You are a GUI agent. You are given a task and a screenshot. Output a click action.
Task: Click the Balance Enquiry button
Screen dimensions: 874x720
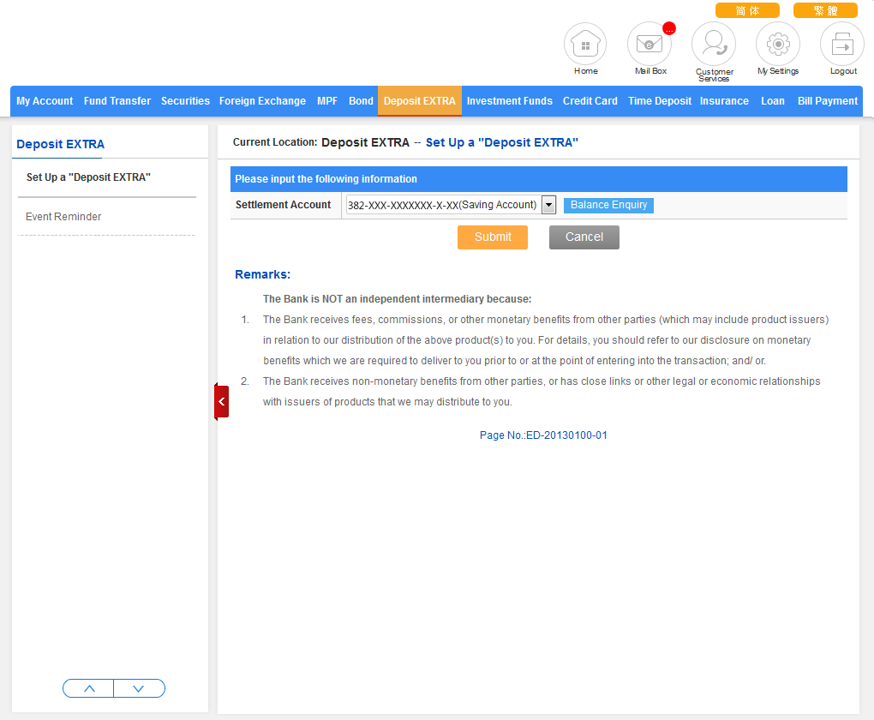tap(608, 205)
